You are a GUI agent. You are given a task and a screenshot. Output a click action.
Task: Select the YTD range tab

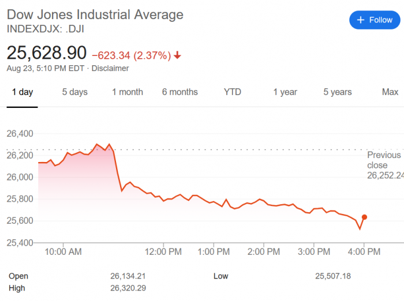(233, 92)
